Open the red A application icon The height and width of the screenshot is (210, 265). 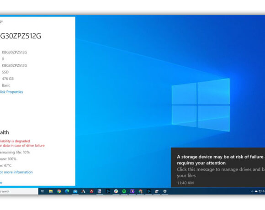[x=91, y=191]
